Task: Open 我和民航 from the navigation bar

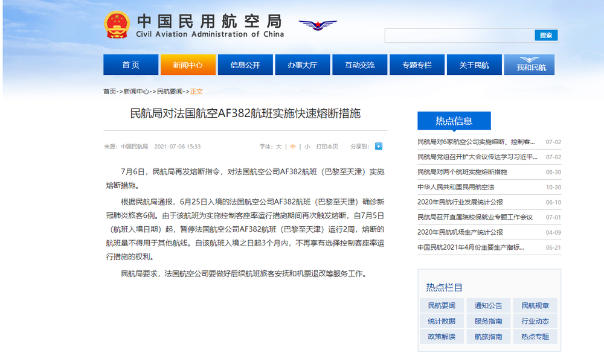Action: (530, 65)
